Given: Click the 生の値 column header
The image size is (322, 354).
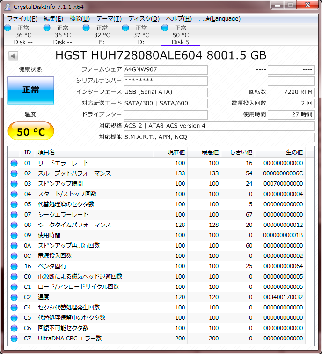Looking at the screenshot, I should (294, 152).
